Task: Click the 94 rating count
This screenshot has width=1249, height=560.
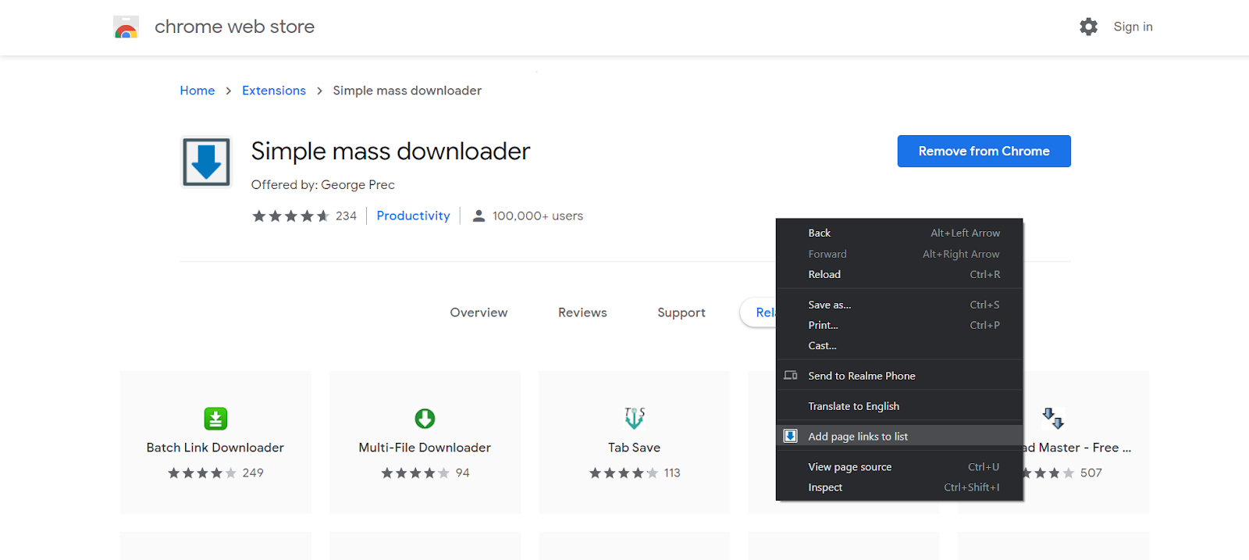Action: 463,473
